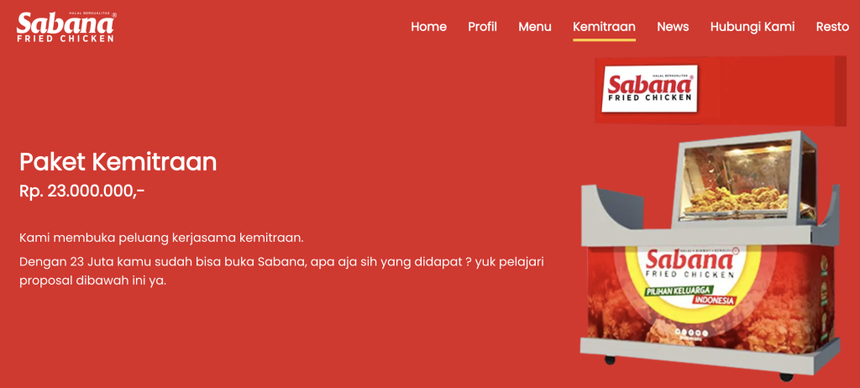Open the Profil menu item

click(483, 27)
